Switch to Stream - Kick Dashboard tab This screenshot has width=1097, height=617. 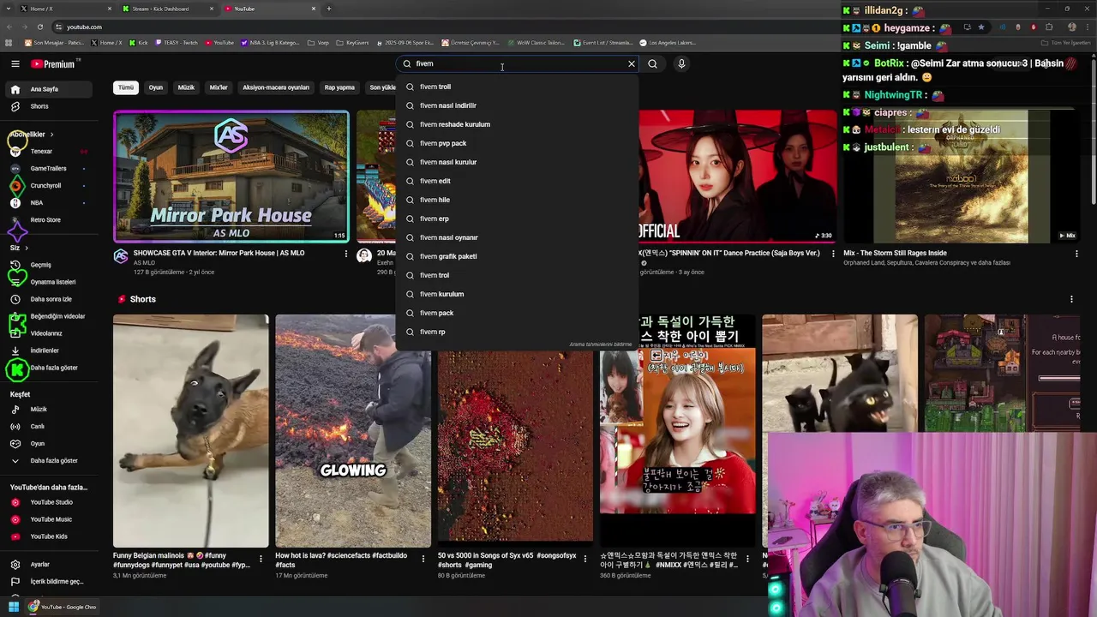pos(166,9)
